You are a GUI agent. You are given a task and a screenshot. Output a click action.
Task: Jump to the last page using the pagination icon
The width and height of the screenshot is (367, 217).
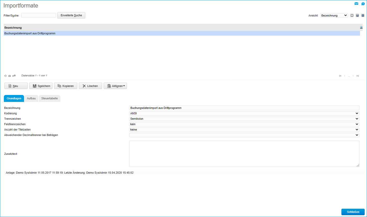pos(358,76)
